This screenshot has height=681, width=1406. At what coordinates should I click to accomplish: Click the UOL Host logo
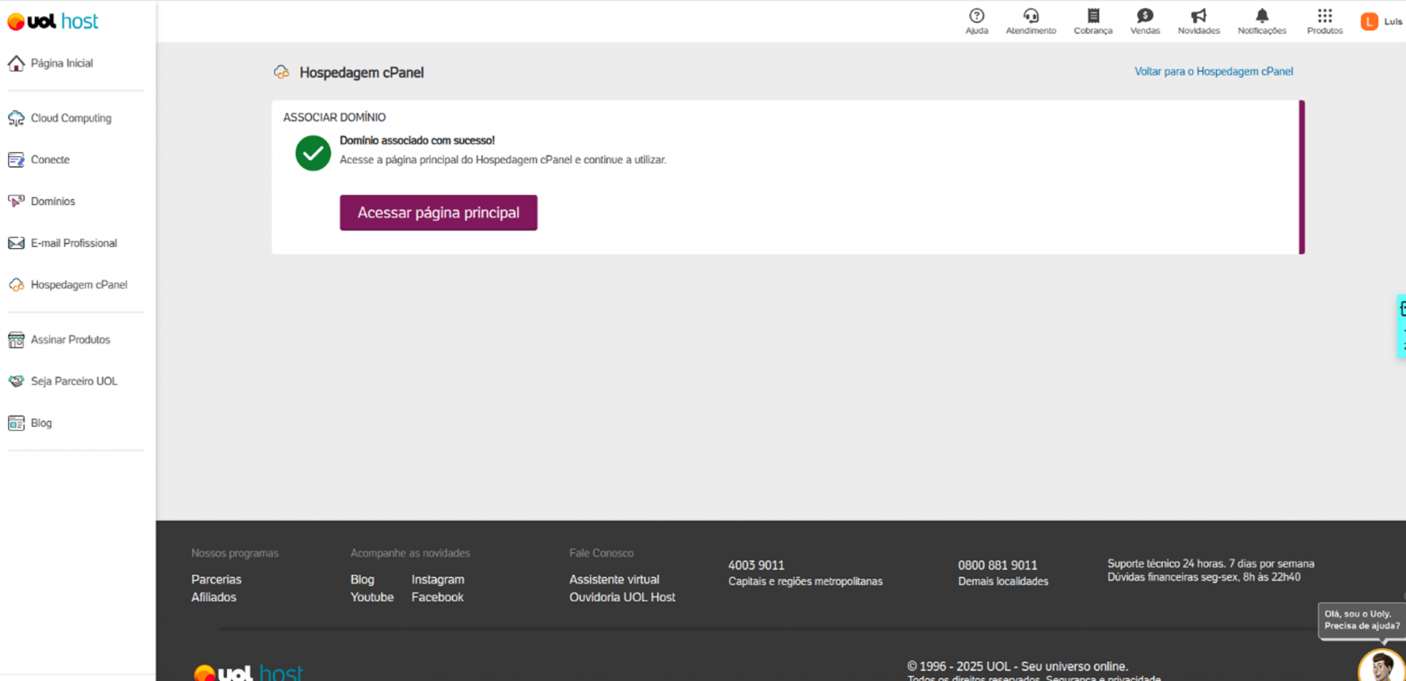52,21
